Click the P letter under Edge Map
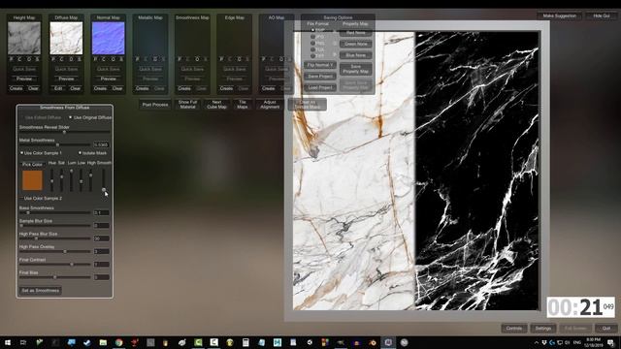This screenshot has height=349, width=621. click(x=221, y=59)
